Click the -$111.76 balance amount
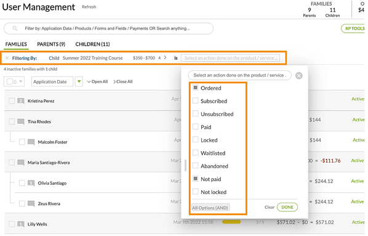 [331, 161]
